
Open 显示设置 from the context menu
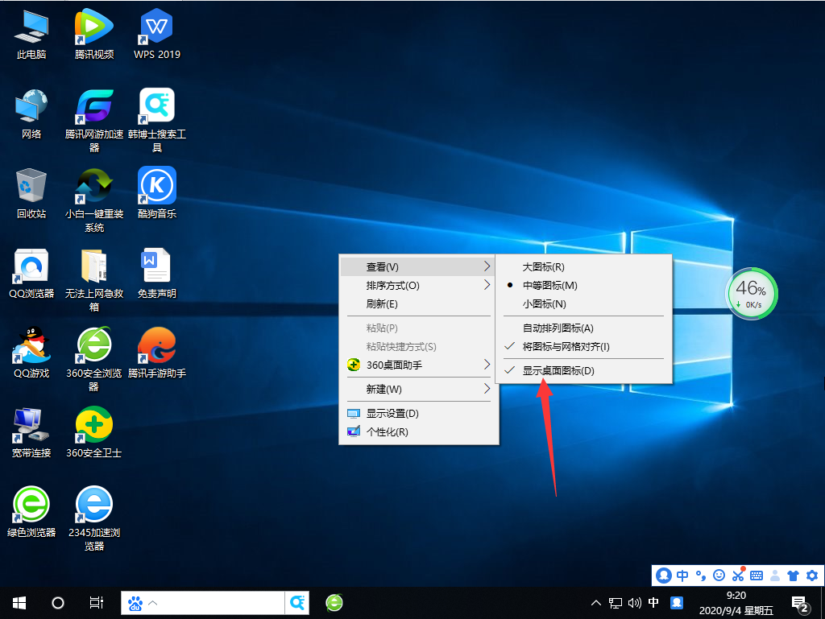tap(392, 414)
